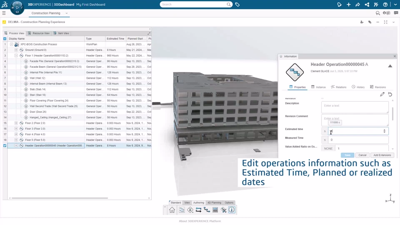400x225 pixels.
Task: Open the History tab
Action: tap(358, 87)
